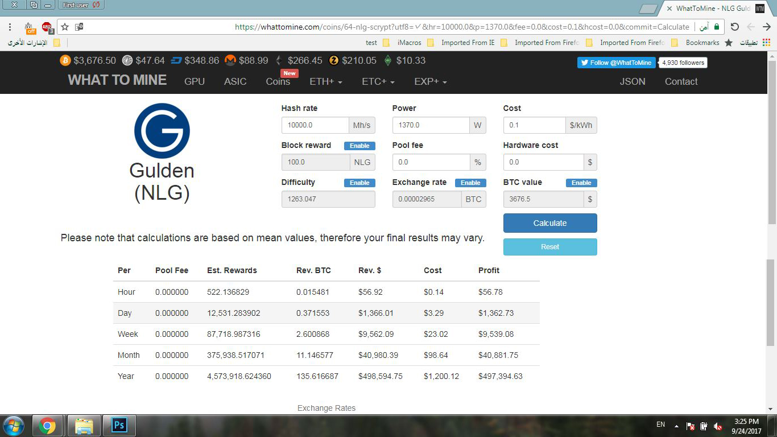The image size is (777, 437).
Task: Focus the Pool fee input field
Action: 431,162
